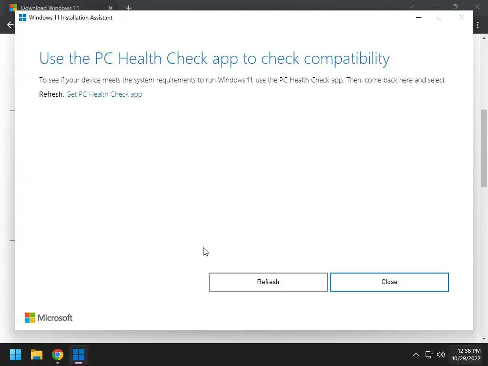Image resolution: width=488 pixels, height=366 pixels.
Task: Click the browser scrollbar down arrow
Action: 484,339
